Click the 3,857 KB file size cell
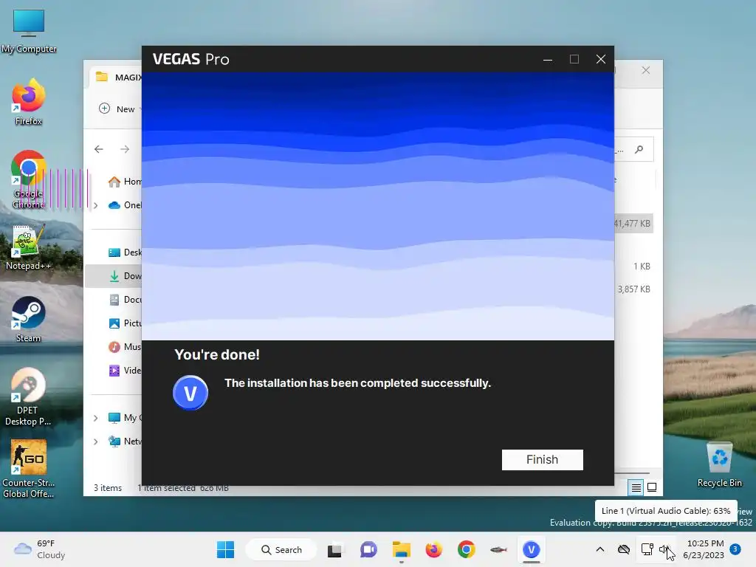Screen dimensions: 756x567 (x=634, y=289)
